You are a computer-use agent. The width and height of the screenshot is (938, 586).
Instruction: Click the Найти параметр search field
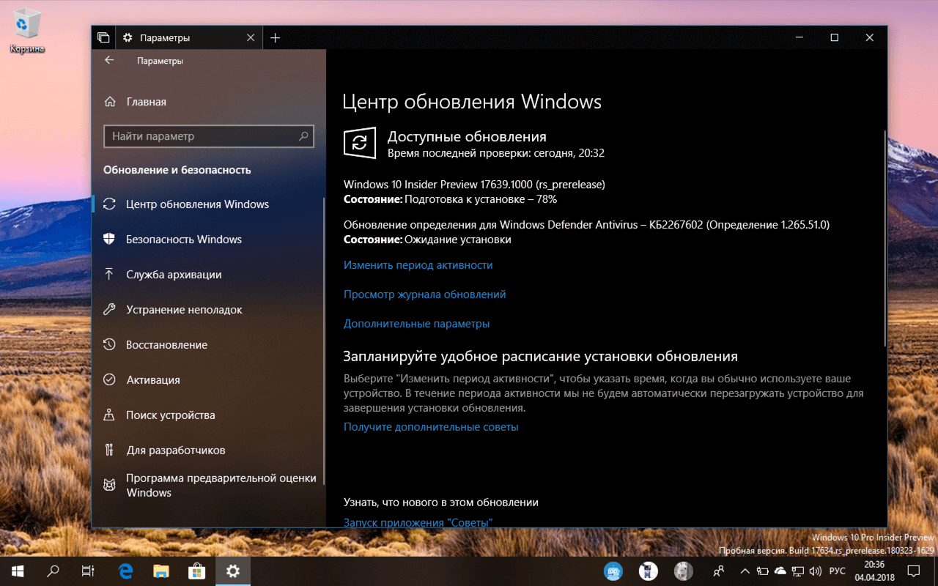209,136
